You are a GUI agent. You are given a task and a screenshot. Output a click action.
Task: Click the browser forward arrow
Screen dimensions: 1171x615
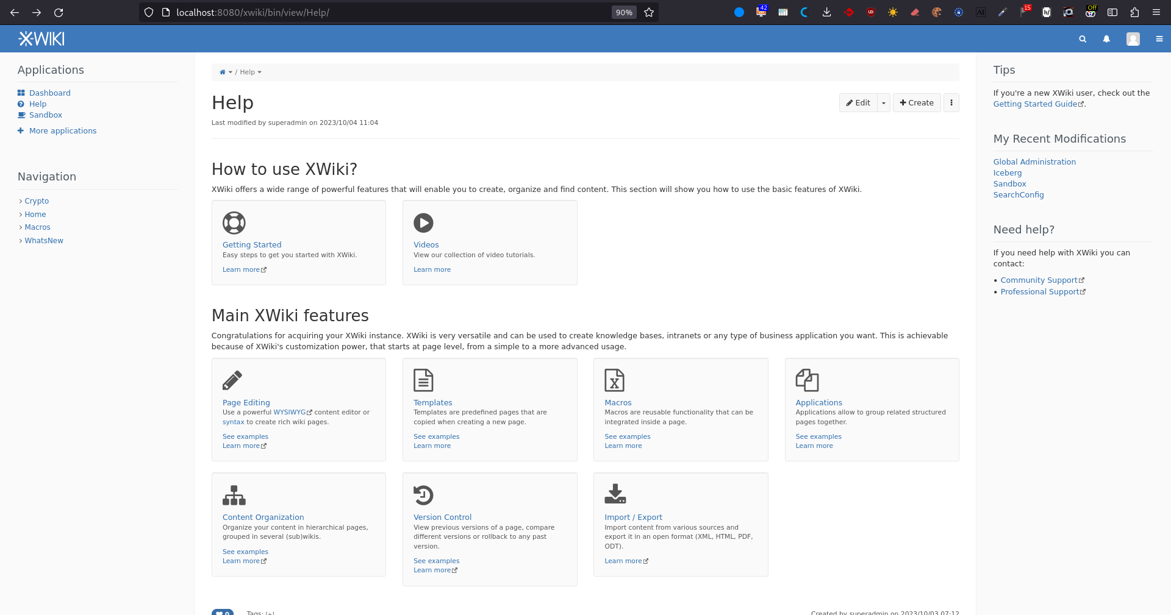point(37,12)
